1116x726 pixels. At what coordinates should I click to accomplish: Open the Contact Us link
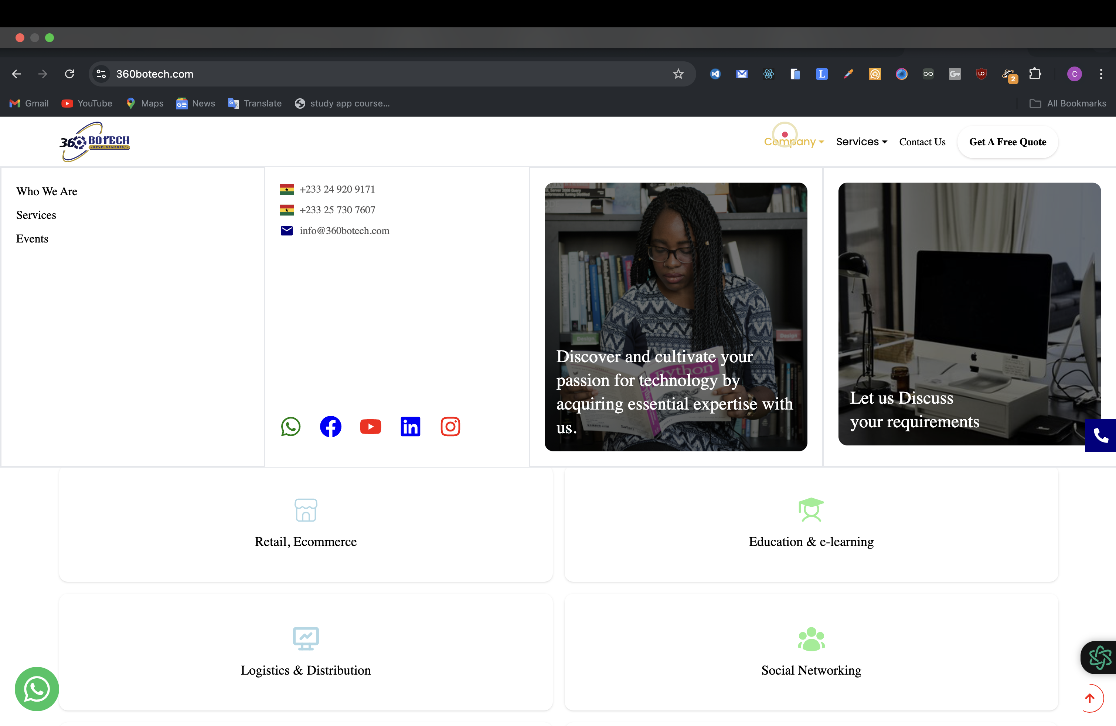pos(922,142)
